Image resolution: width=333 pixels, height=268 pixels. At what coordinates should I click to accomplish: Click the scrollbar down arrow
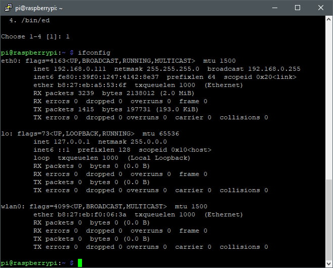click(328, 264)
